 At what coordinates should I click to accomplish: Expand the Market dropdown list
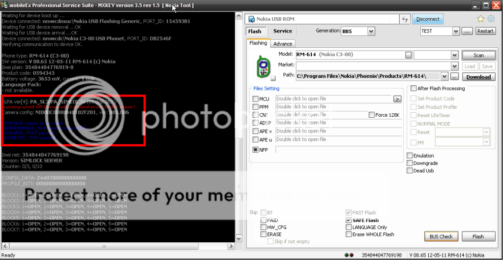(x=454, y=65)
